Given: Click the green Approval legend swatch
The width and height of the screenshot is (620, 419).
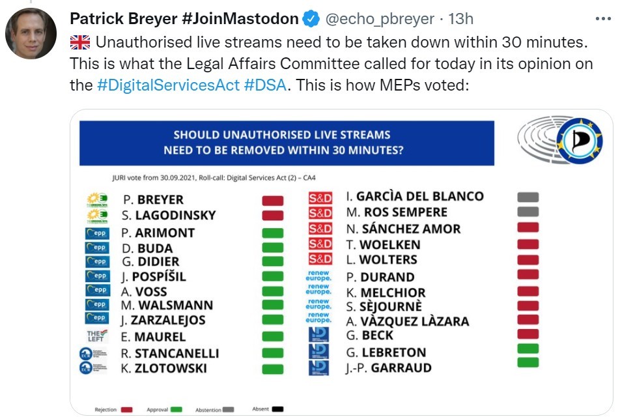Looking at the screenshot, I should [x=176, y=409].
